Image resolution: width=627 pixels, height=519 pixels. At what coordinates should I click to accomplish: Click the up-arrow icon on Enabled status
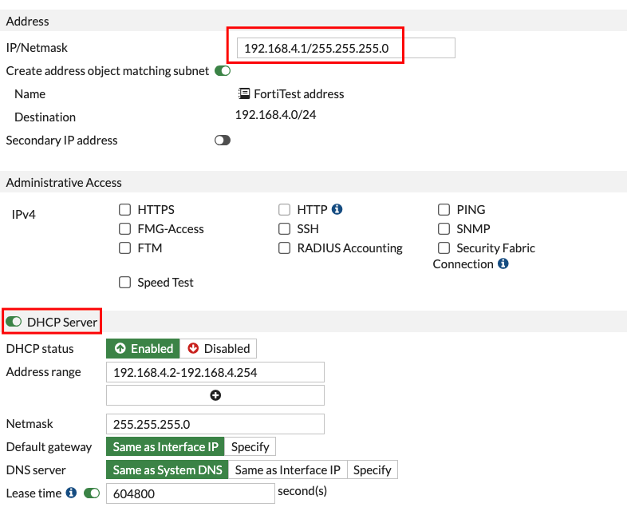click(x=120, y=348)
